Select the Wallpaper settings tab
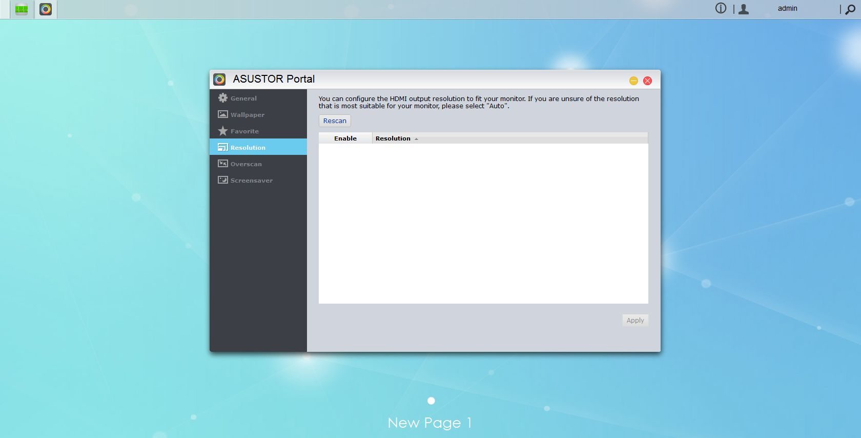Image resolution: width=861 pixels, height=438 pixels. [258, 114]
